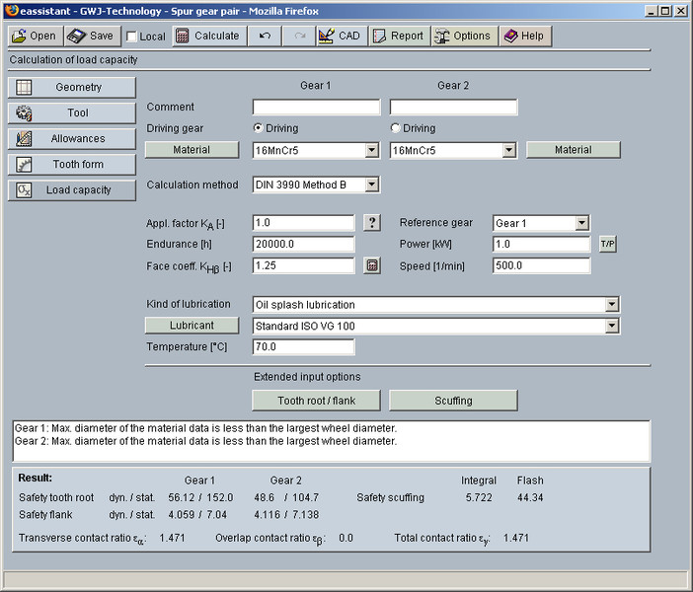This screenshot has width=693, height=592.
Task: Select Gear 1 as driving gear
Action: (259, 128)
